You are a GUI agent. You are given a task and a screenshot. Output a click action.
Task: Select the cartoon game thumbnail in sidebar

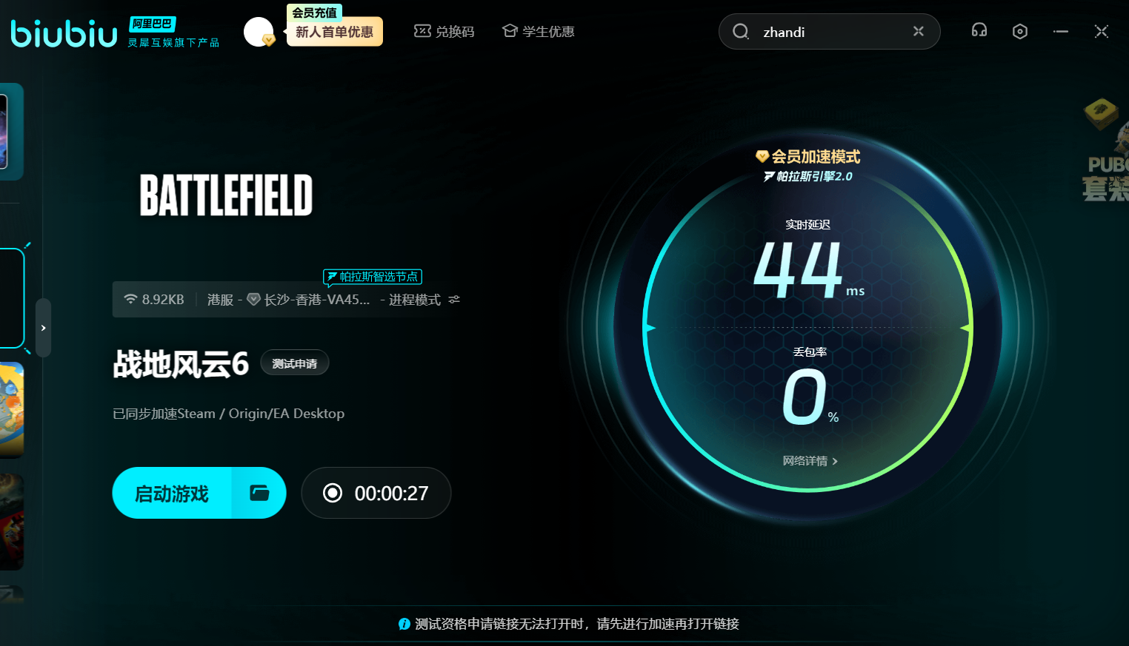(x=12, y=410)
